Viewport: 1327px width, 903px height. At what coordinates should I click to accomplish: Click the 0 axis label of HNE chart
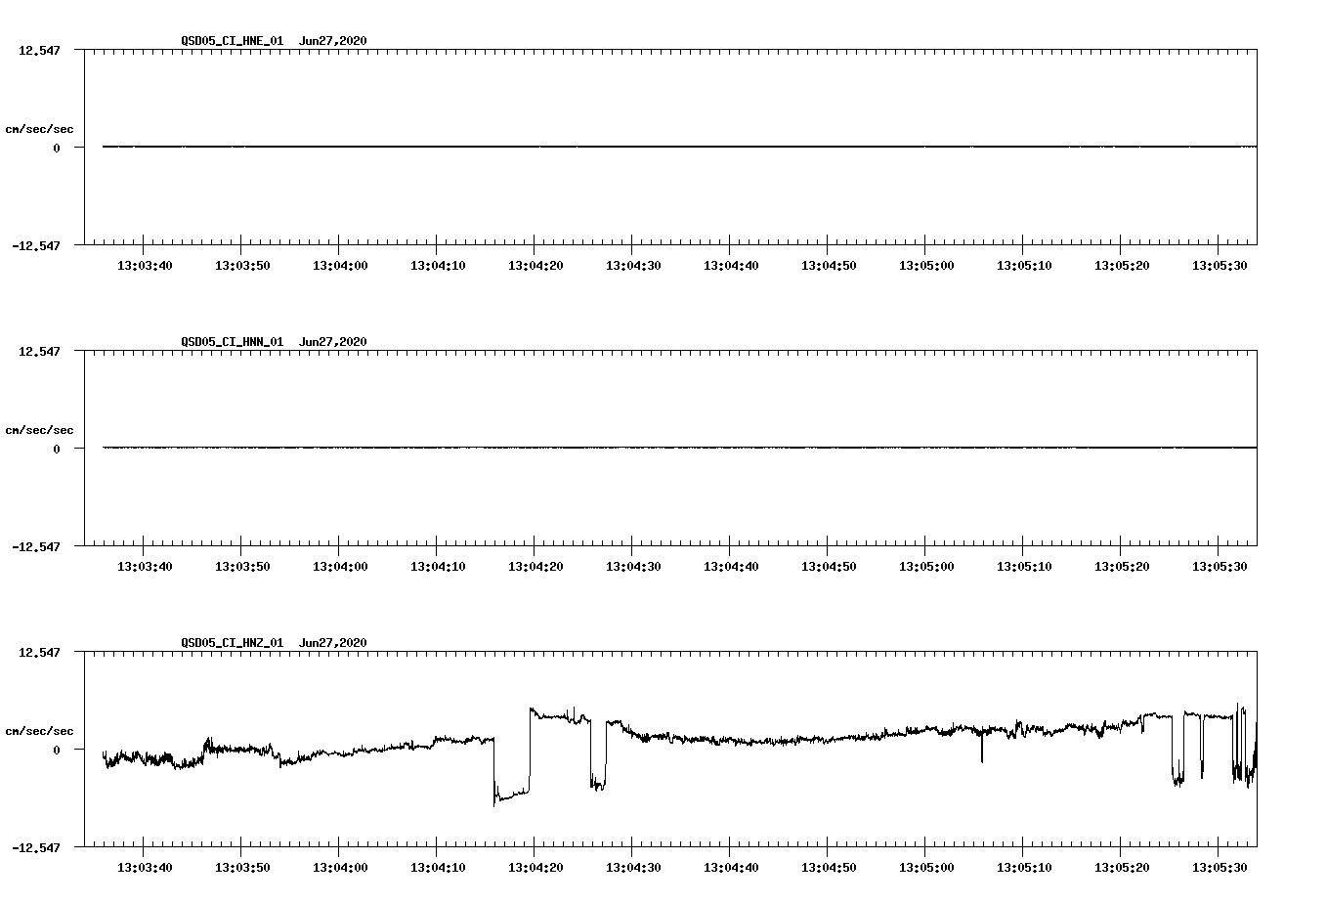(57, 148)
